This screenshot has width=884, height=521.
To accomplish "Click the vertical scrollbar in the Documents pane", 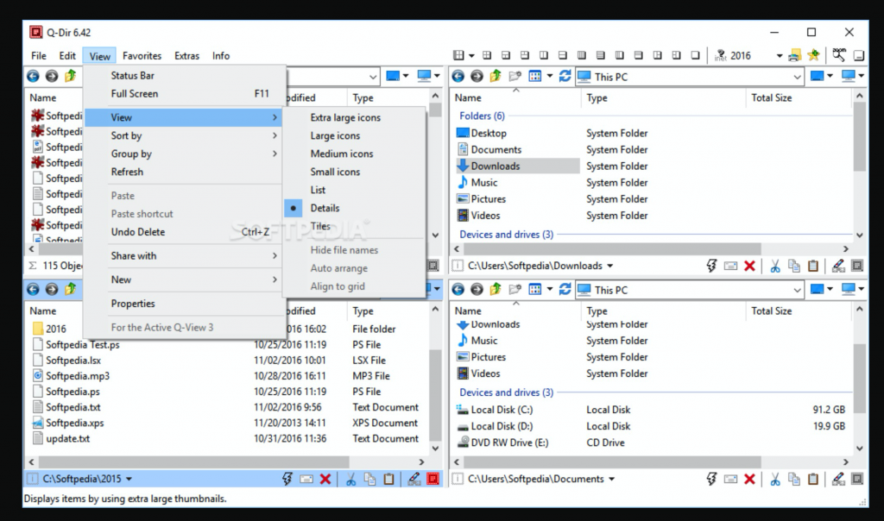I will 859,377.
